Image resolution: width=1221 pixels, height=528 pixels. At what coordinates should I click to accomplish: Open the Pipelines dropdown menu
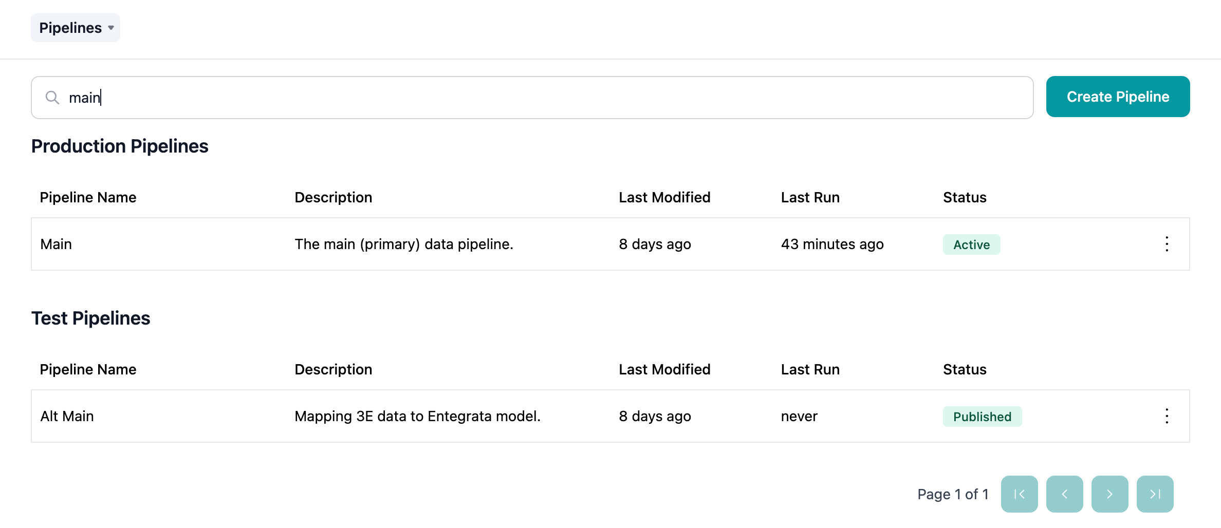pyautogui.click(x=76, y=28)
